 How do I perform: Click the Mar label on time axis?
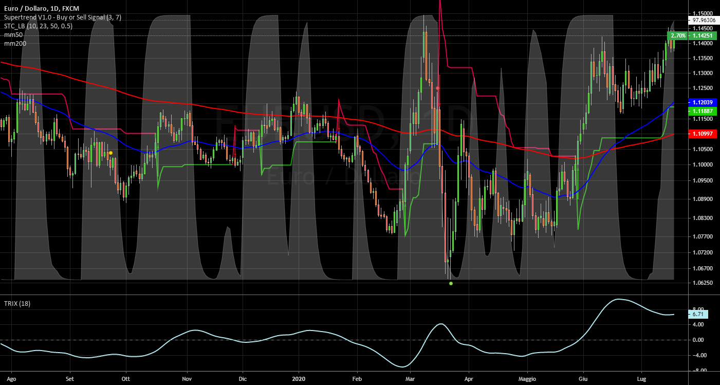[410, 379]
